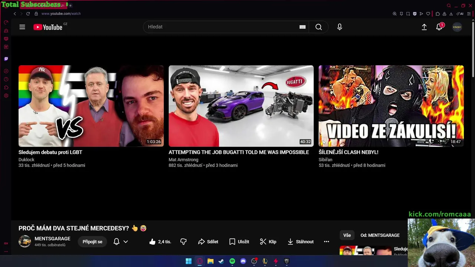
Task: Expand the notification bell dropdown for MENTSGARAGE
Action: tap(125, 242)
